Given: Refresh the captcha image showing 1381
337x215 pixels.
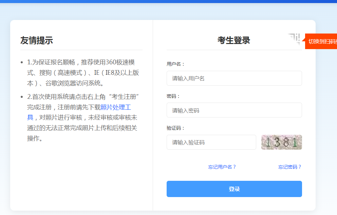Looking at the screenshot, I should click(x=281, y=142).
